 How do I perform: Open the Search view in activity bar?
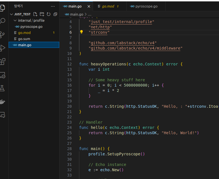2,21
